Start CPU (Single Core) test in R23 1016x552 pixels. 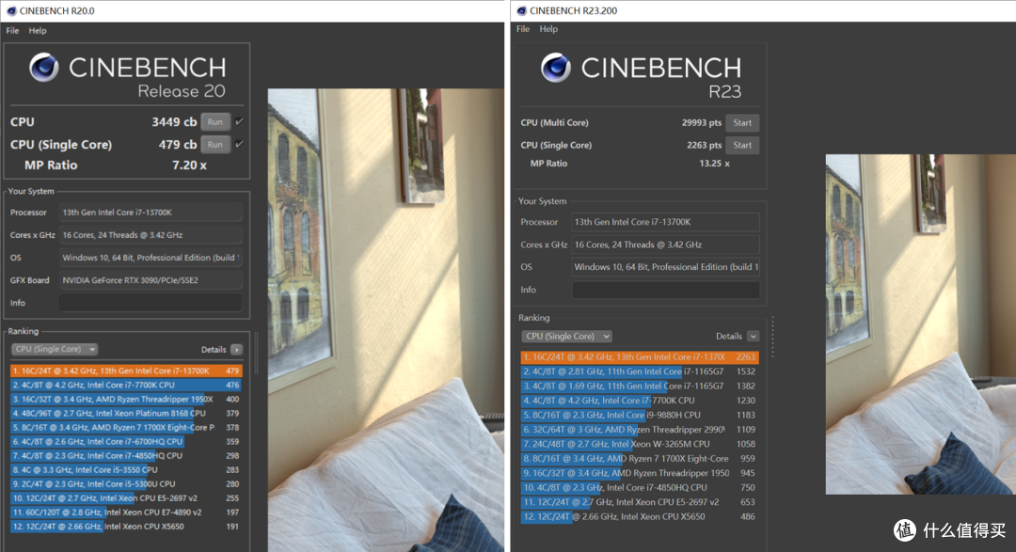[x=742, y=145]
